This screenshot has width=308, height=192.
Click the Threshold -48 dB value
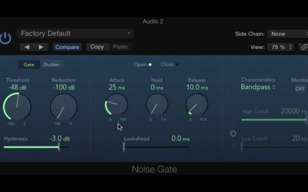(x=17, y=88)
